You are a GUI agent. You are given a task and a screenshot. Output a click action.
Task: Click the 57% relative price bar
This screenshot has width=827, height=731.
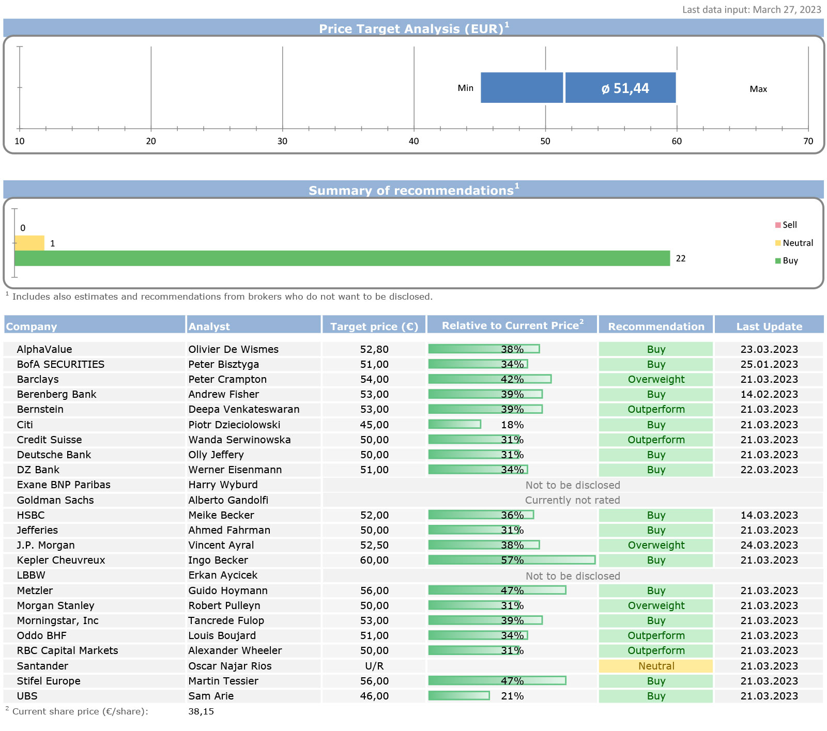pyautogui.click(x=512, y=560)
